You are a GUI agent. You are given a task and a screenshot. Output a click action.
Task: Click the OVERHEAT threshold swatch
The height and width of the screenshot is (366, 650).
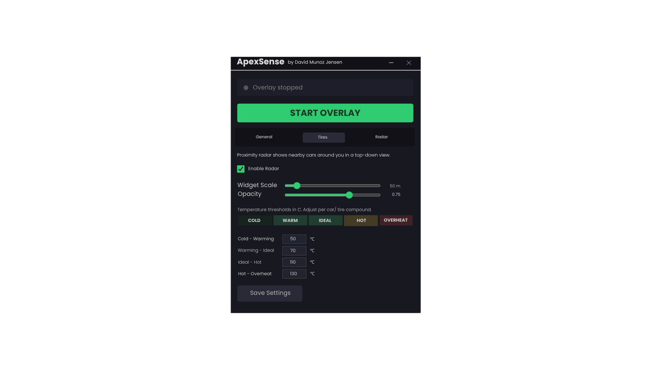tap(396, 220)
